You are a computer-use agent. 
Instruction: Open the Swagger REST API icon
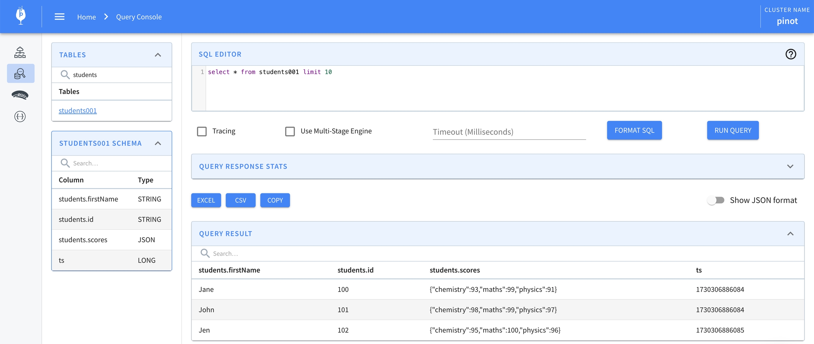tap(20, 116)
